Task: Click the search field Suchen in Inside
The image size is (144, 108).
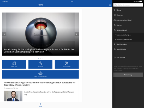Action: [x=128, y=5]
